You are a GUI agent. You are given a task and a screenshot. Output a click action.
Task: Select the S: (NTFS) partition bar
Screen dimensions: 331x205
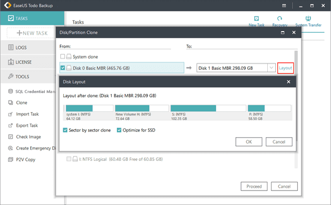[207, 108]
